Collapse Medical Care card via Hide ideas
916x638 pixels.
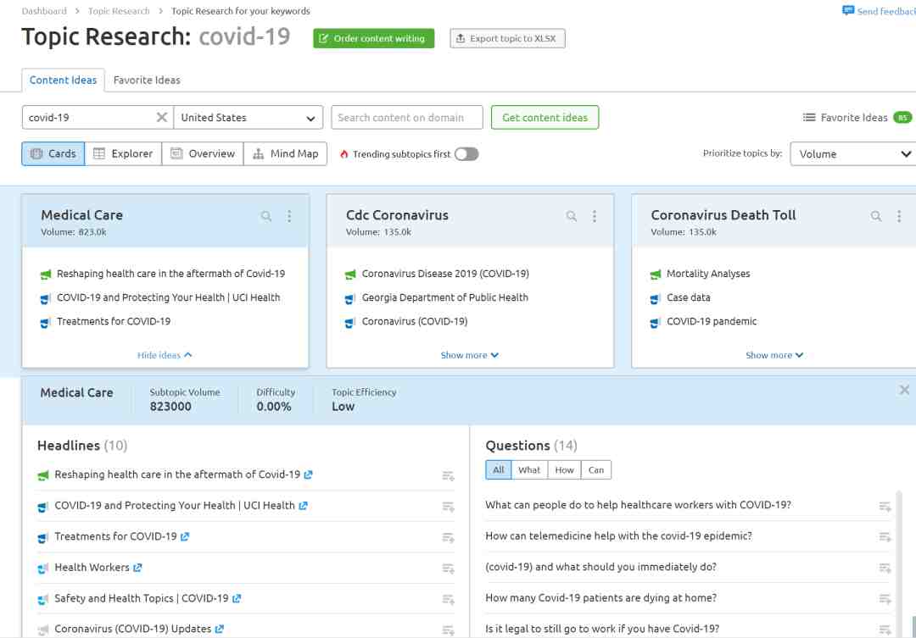pyautogui.click(x=165, y=355)
